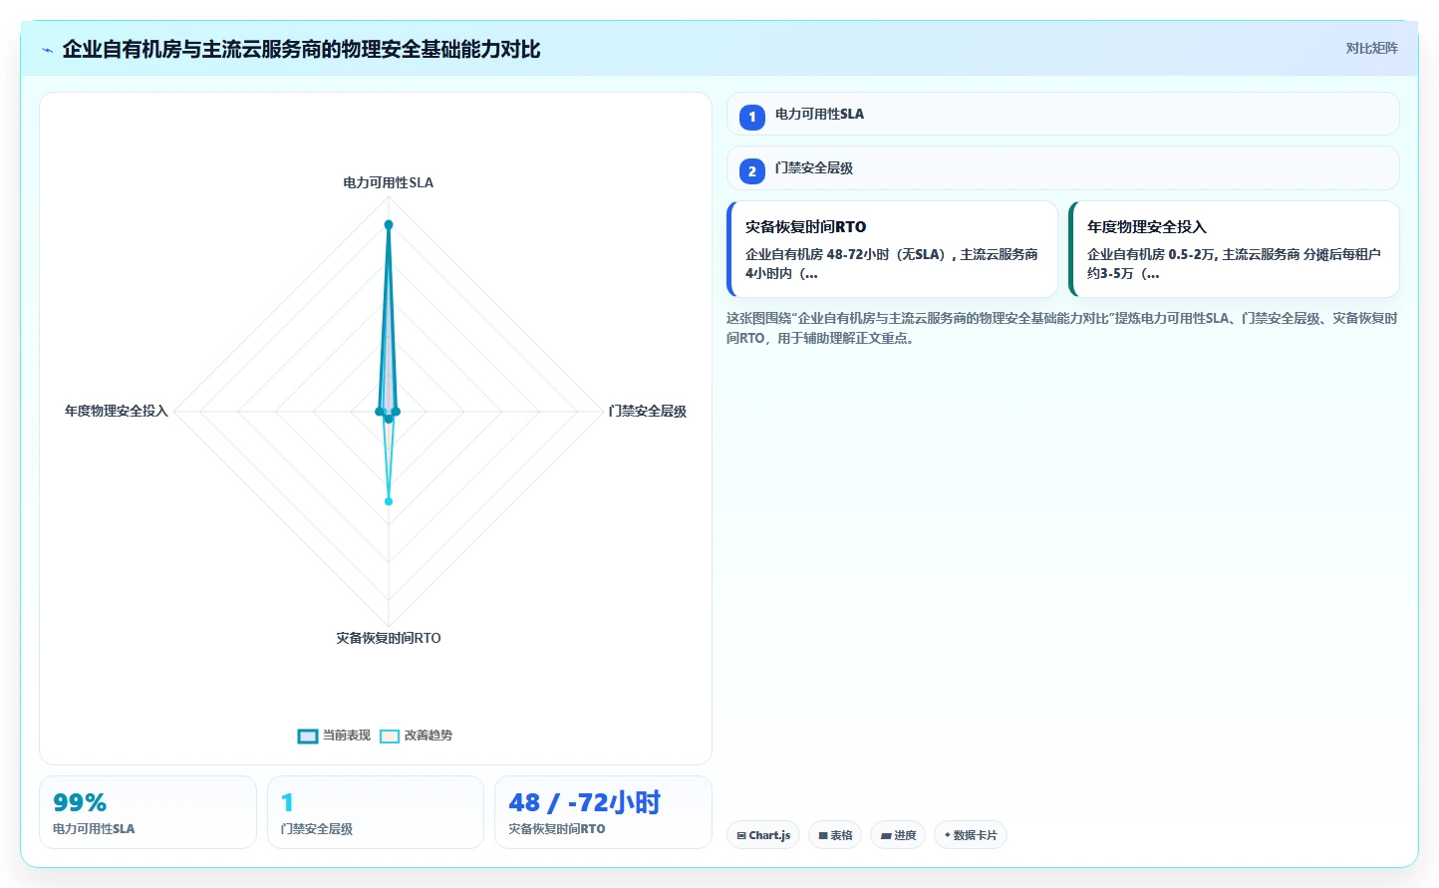Image resolution: width=1439 pixels, height=888 pixels.
Task: Click the 门禁安全层级 radar axis label
Action: point(648,411)
